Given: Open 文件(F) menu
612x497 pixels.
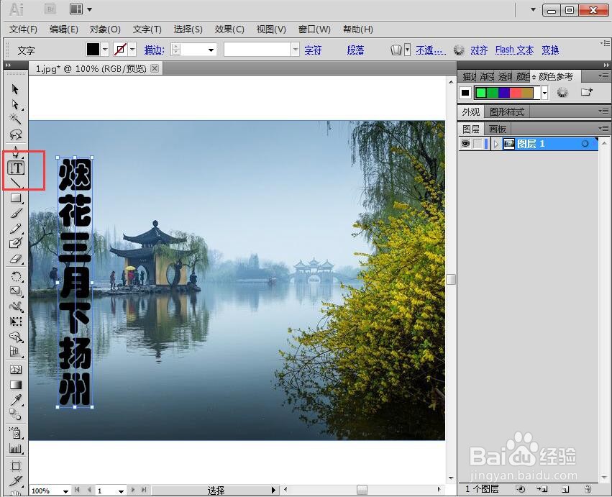Looking at the screenshot, I should pos(23,29).
